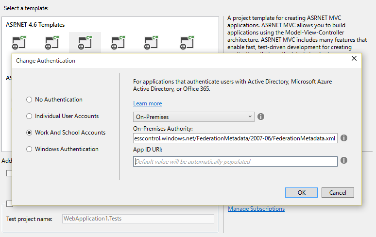Viewport: 376px width, 237px height.
Task: Choose Windows Authentication option
Action: point(30,149)
